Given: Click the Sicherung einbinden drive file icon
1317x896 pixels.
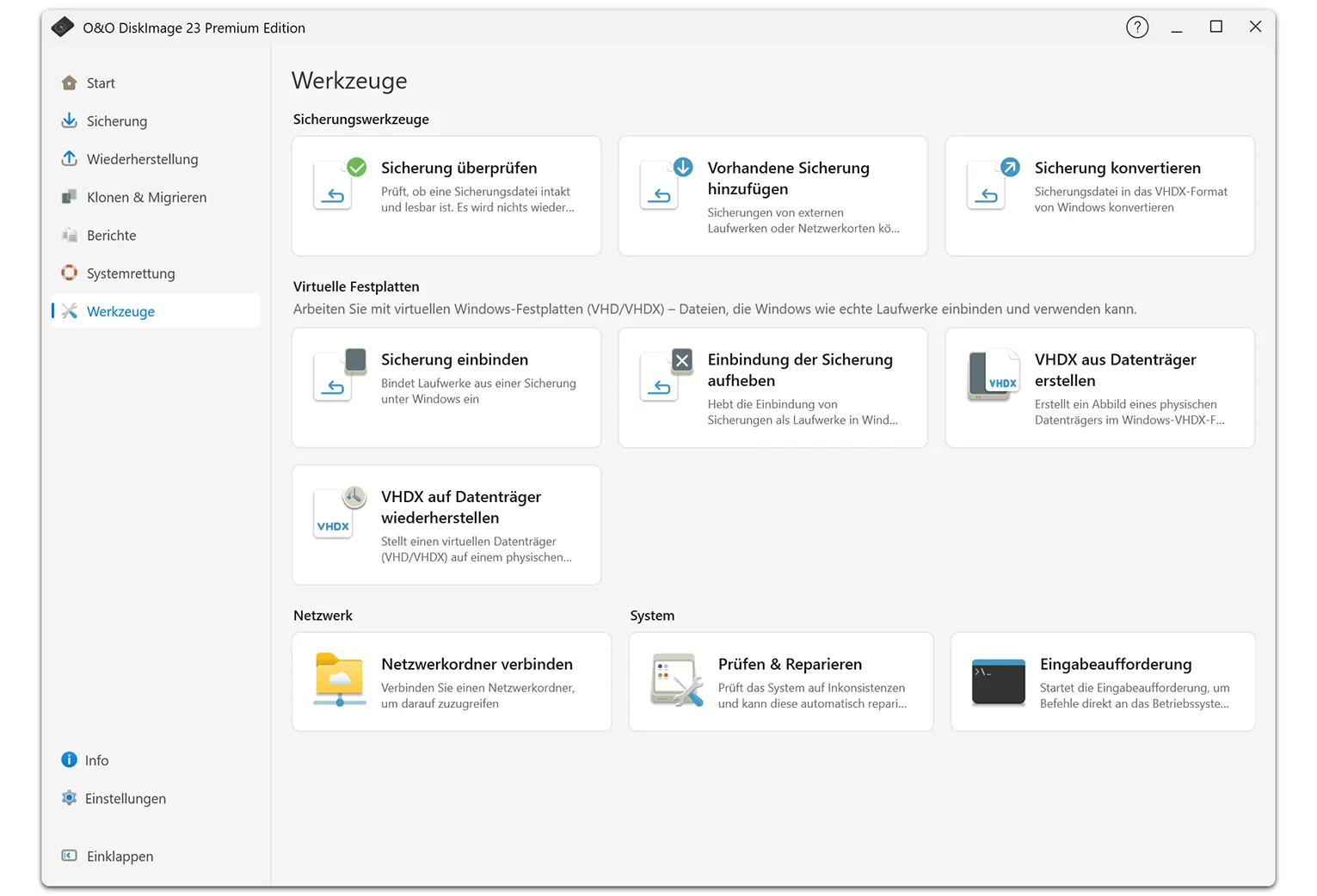Looking at the screenshot, I should click(339, 376).
